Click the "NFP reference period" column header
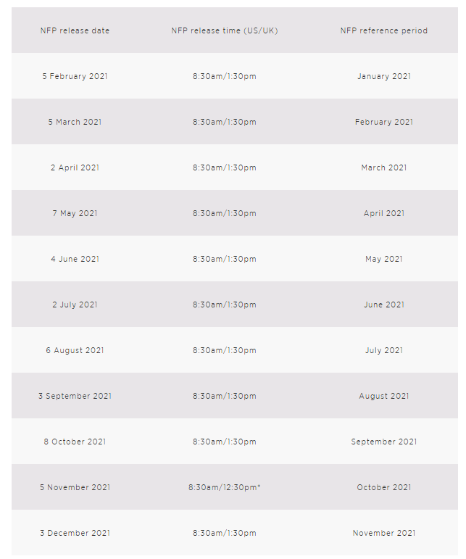The image size is (466, 559). coord(383,30)
